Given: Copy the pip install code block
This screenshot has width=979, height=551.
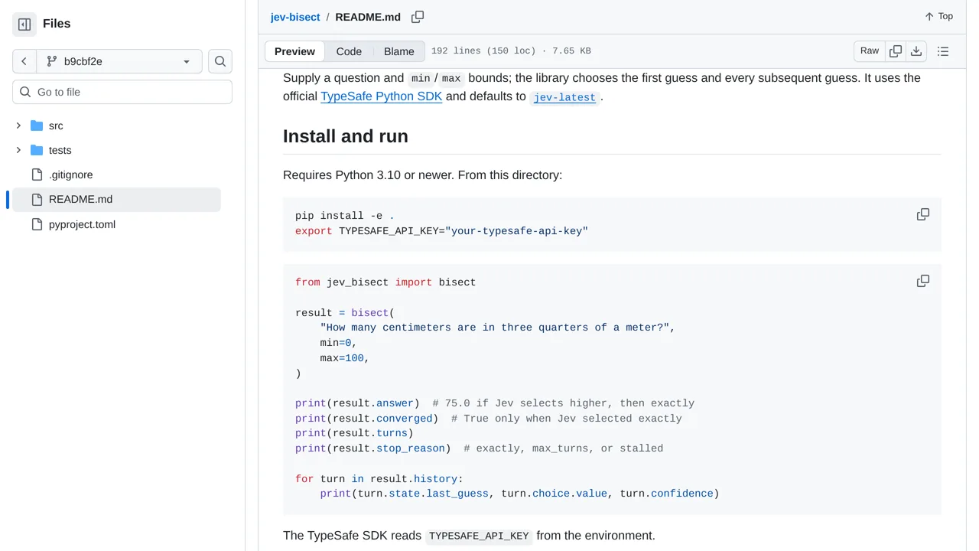Looking at the screenshot, I should [x=923, y=215].
